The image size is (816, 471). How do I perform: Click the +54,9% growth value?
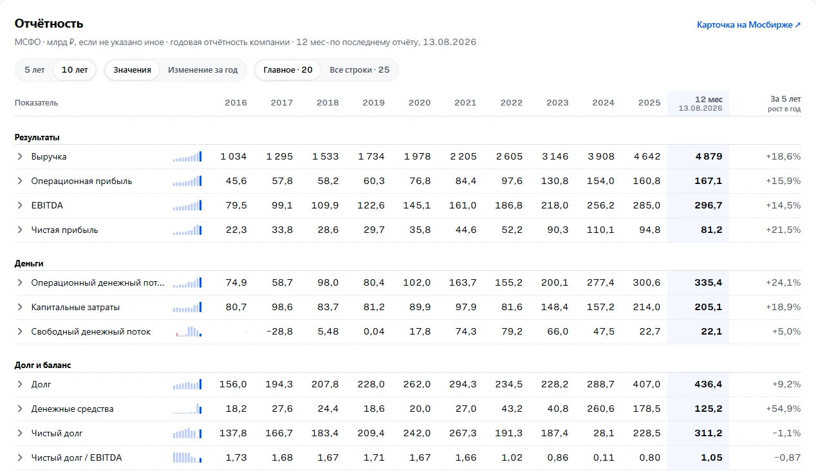click(783, 409)
